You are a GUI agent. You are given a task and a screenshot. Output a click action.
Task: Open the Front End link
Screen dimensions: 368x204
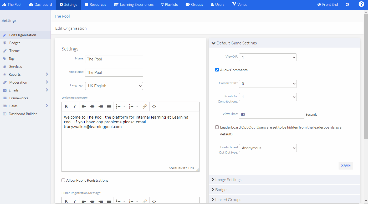(x=327, y=4)
